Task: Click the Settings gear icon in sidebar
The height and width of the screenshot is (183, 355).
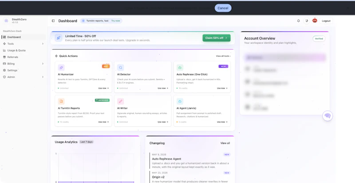Action: tap(4, 70)
